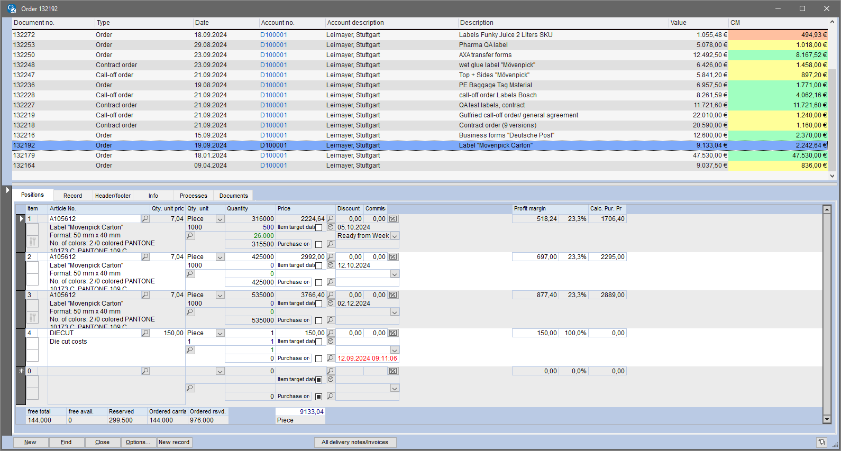Switch to the Processes tab

[193, 196]
